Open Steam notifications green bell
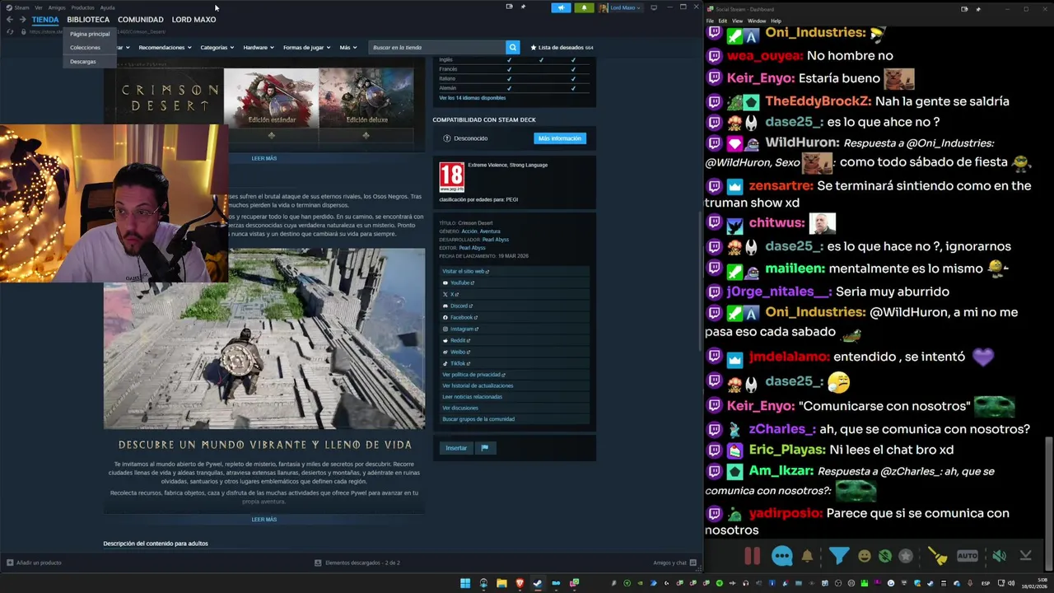This screenshot has width=1054, height=593. coord(585,7)
